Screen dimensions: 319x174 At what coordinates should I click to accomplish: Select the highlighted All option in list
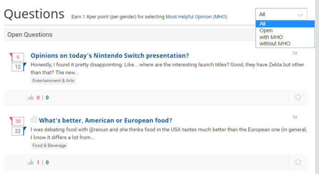[285, 24]
